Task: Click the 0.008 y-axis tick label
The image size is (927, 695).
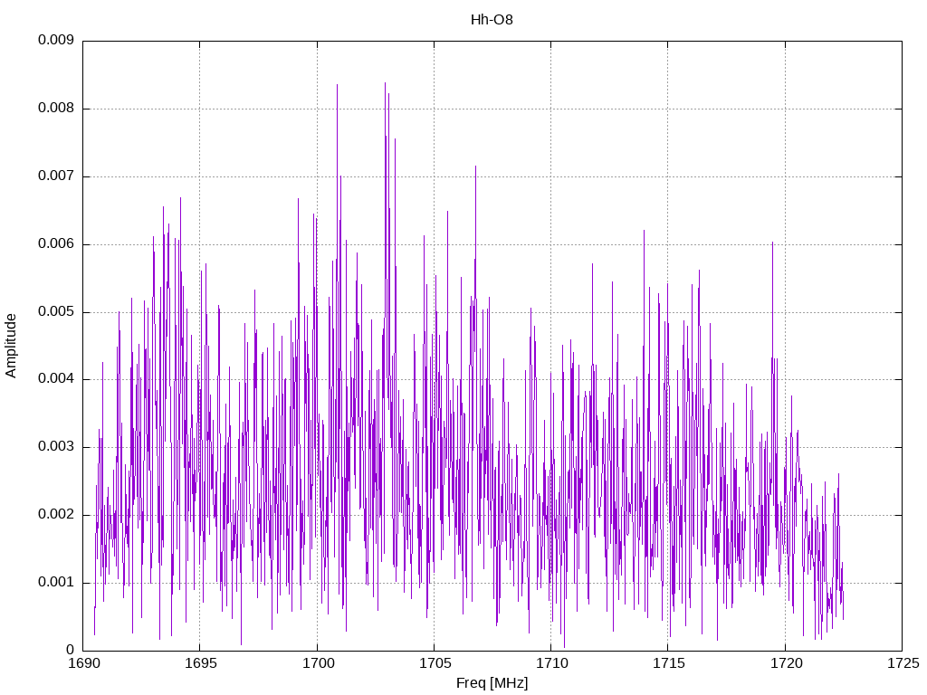Action: [56, 109]
